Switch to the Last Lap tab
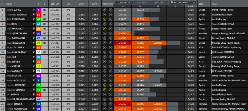The width and height of the screenshot is (248, 111). click(141, 2)
